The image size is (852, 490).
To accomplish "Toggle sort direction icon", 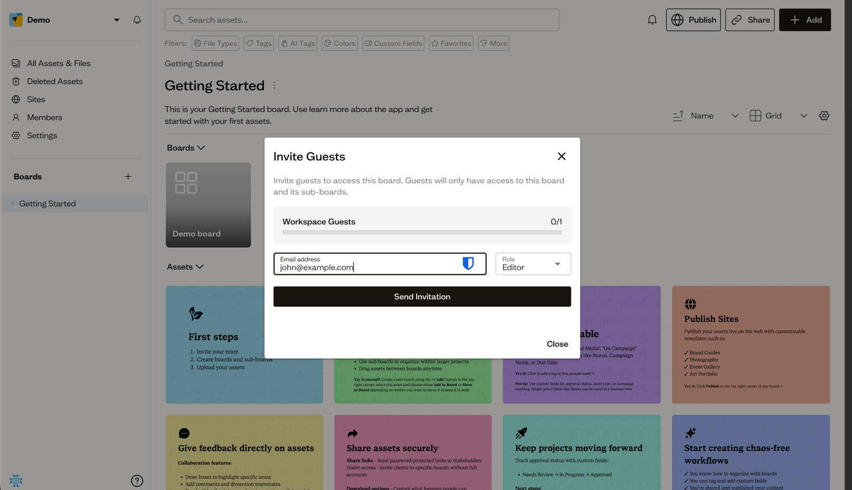I will (x=678, y=116).
